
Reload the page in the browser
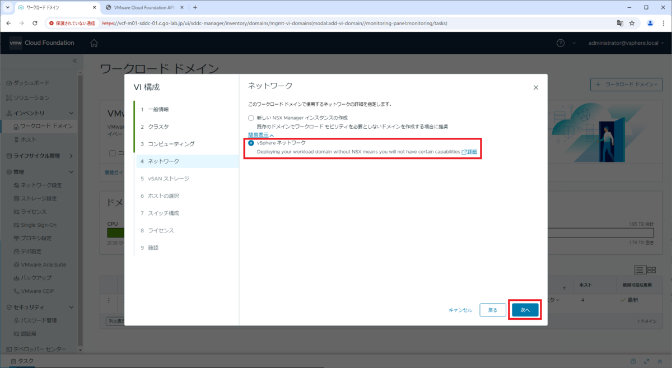(x=35, y=24)
